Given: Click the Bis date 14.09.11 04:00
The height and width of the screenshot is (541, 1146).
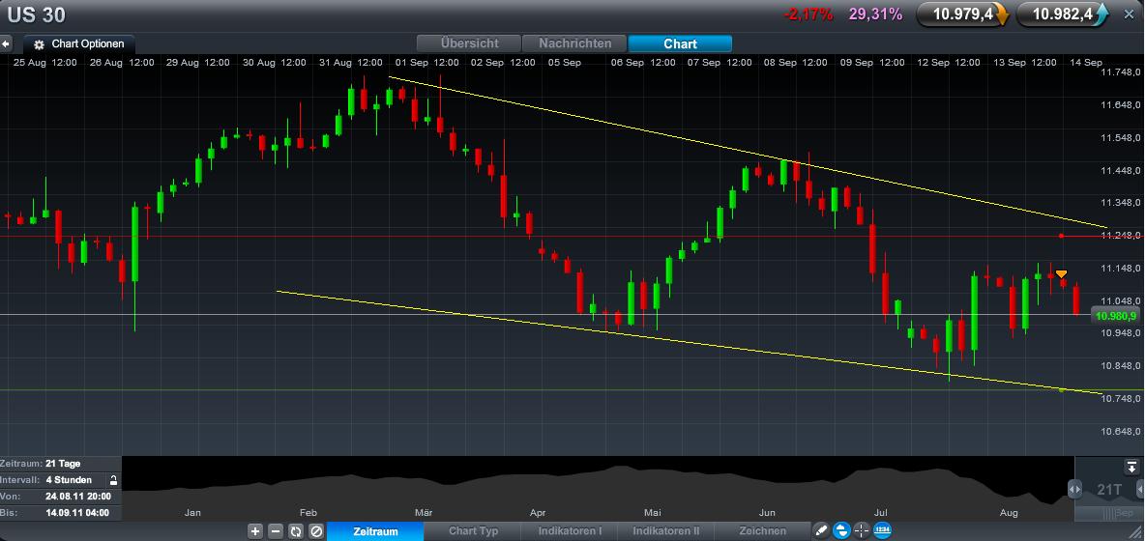Looking at the screenshot, I should click(76, 513).
